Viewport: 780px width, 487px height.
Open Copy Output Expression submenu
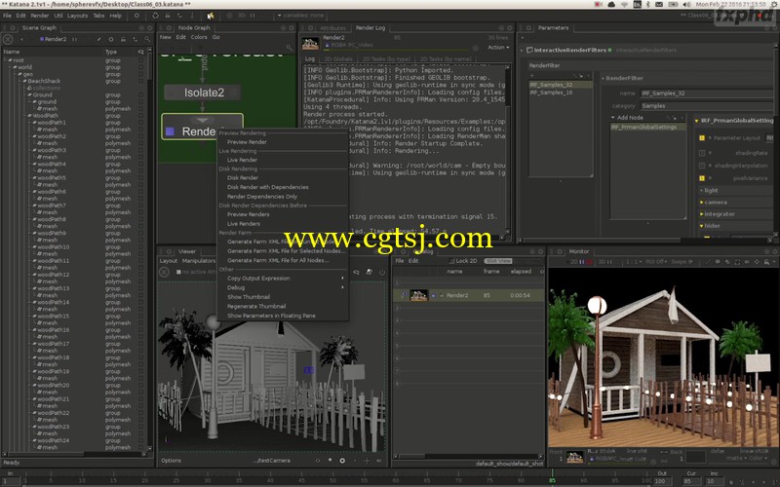click(283, 279)
